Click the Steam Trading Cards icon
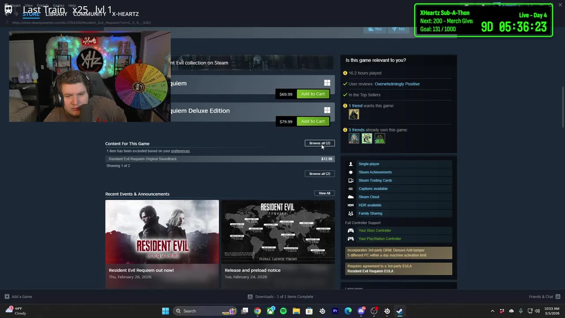This screenshot has width=565, height=318. tap(351, 180)
